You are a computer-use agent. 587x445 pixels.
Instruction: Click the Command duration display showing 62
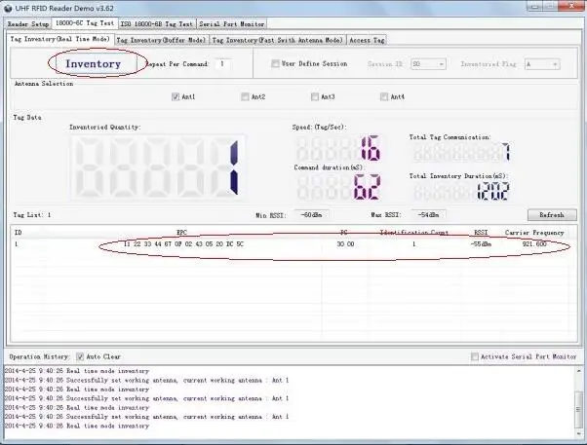coord(338,187)
